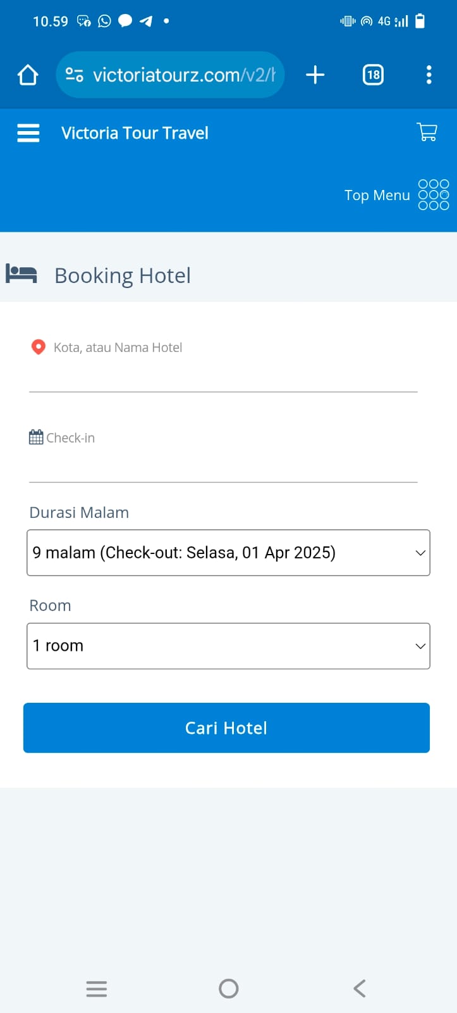Image resolution: width=457 pixels, height=1013 pixels.
Task: Click the Top Menu label
Action: tap(377, 195)
